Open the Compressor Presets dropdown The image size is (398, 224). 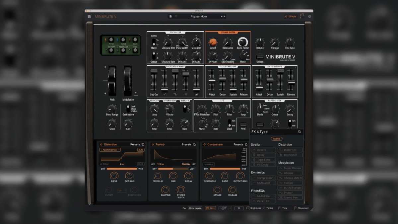point(238,145)
